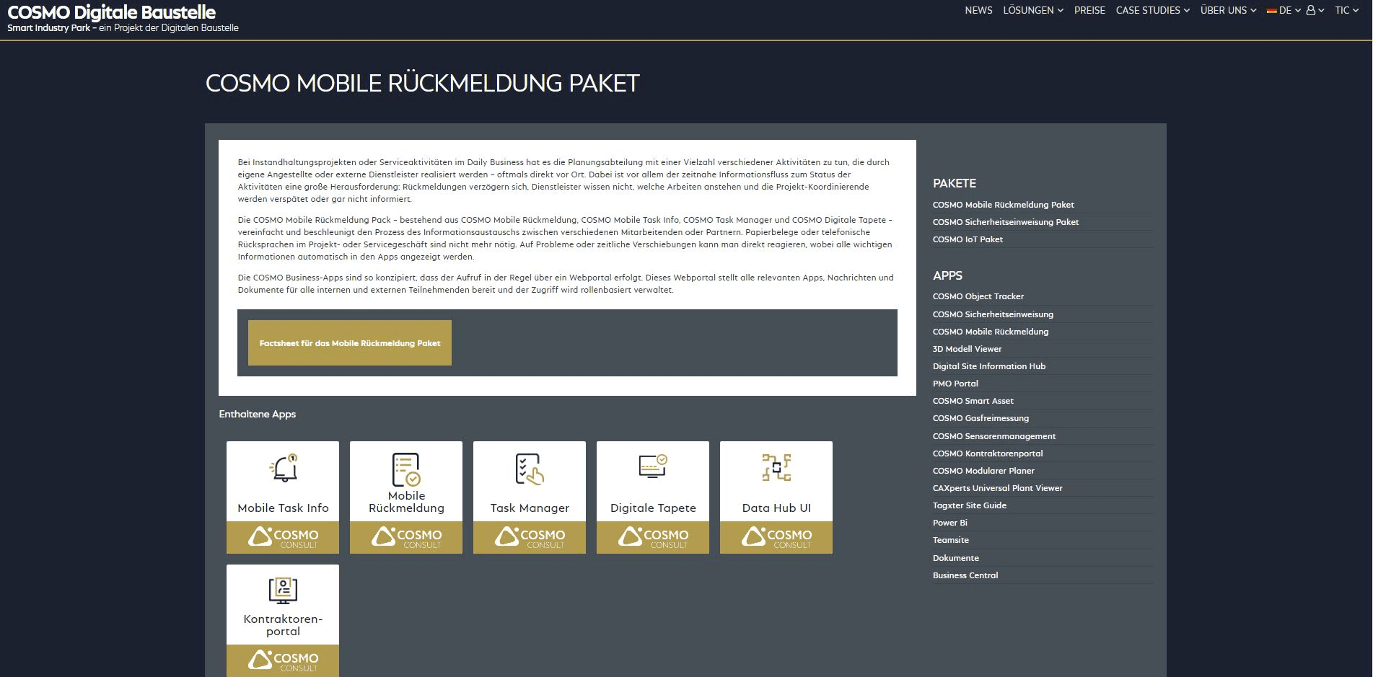Click the Data Hub UI network icon
This screenshot has height=677, width=1373.
pos(776,467)
